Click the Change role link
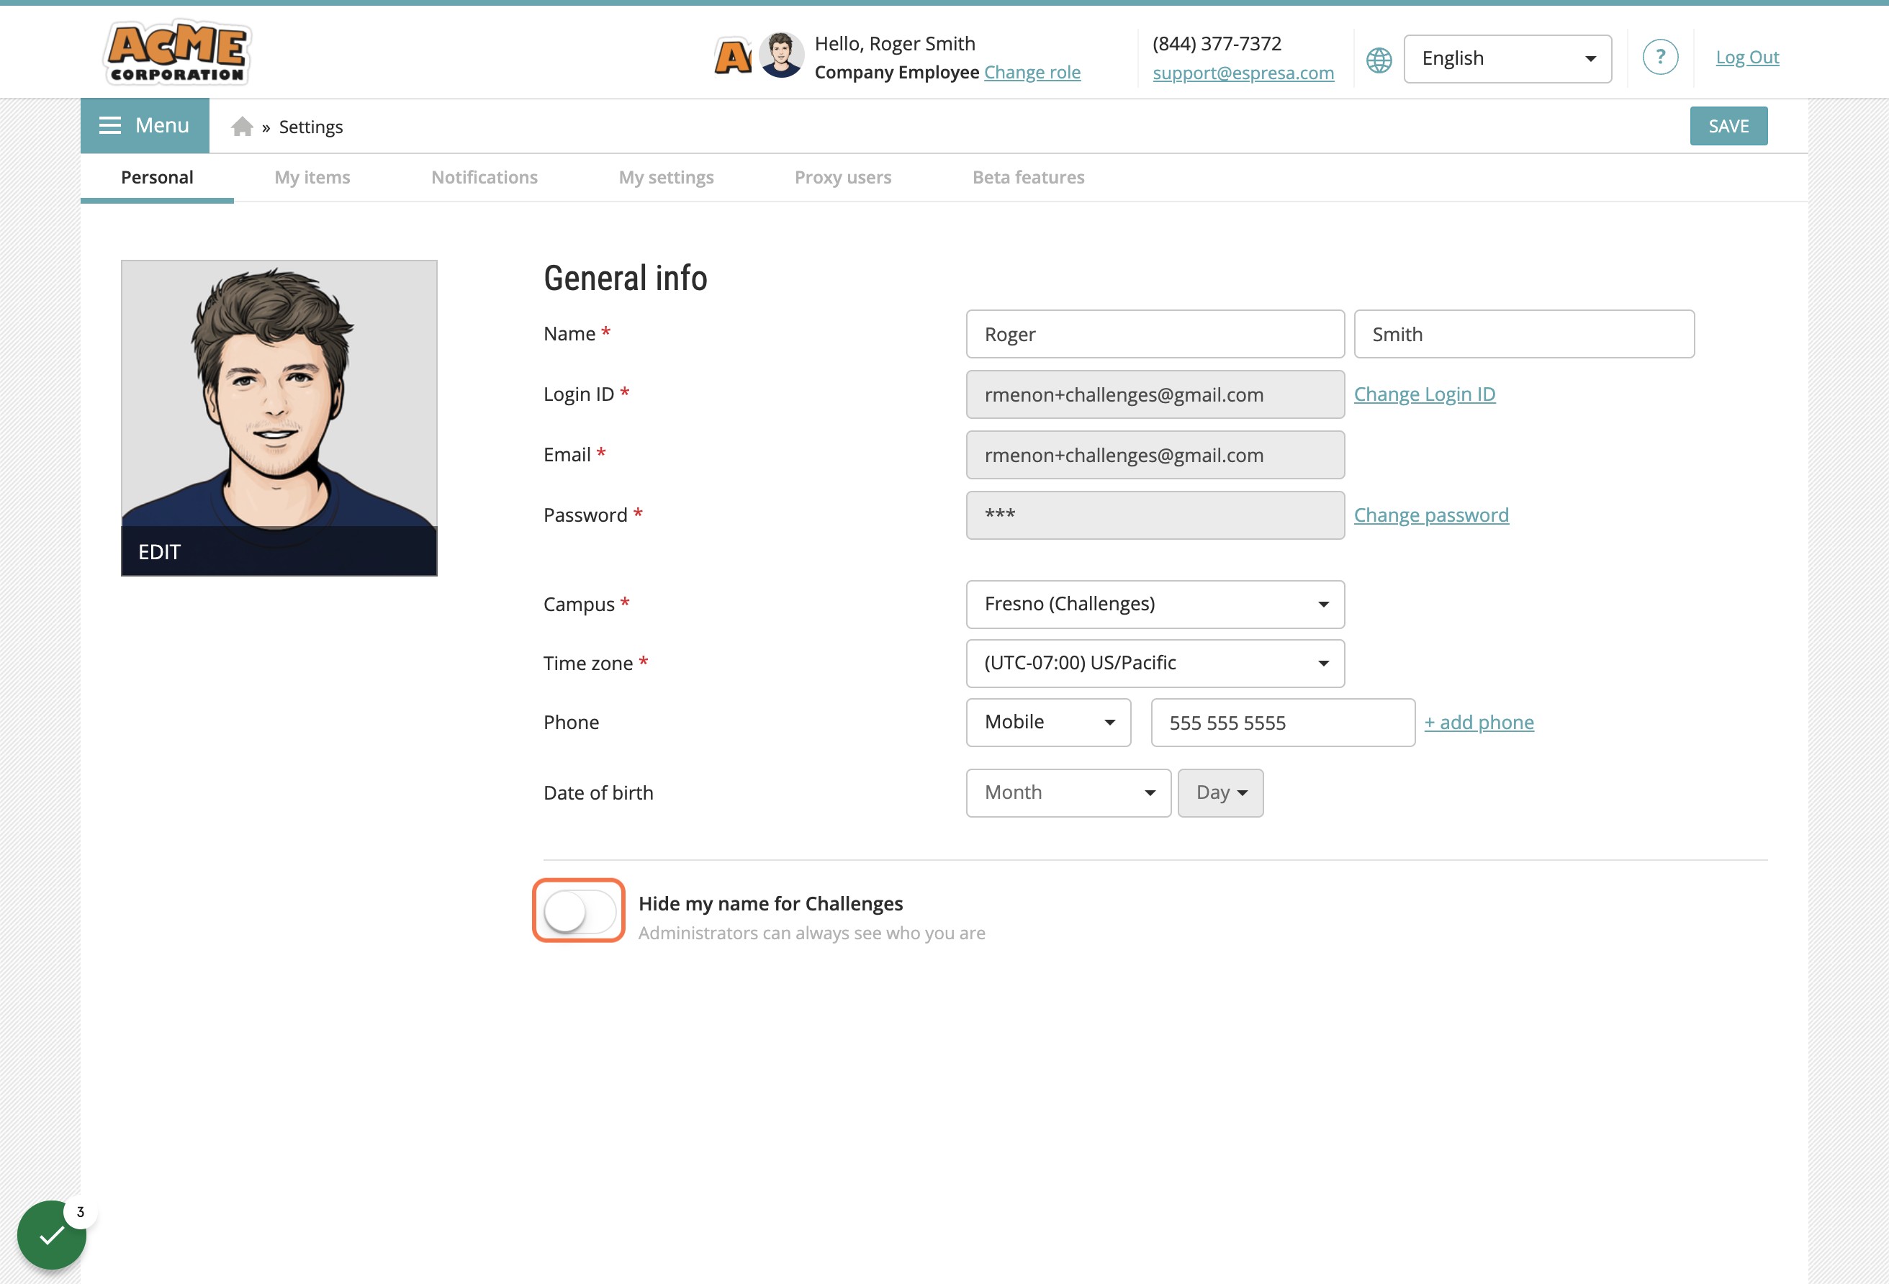The width and height of the screenshot is (1889, 1284). pos(1032,72)
